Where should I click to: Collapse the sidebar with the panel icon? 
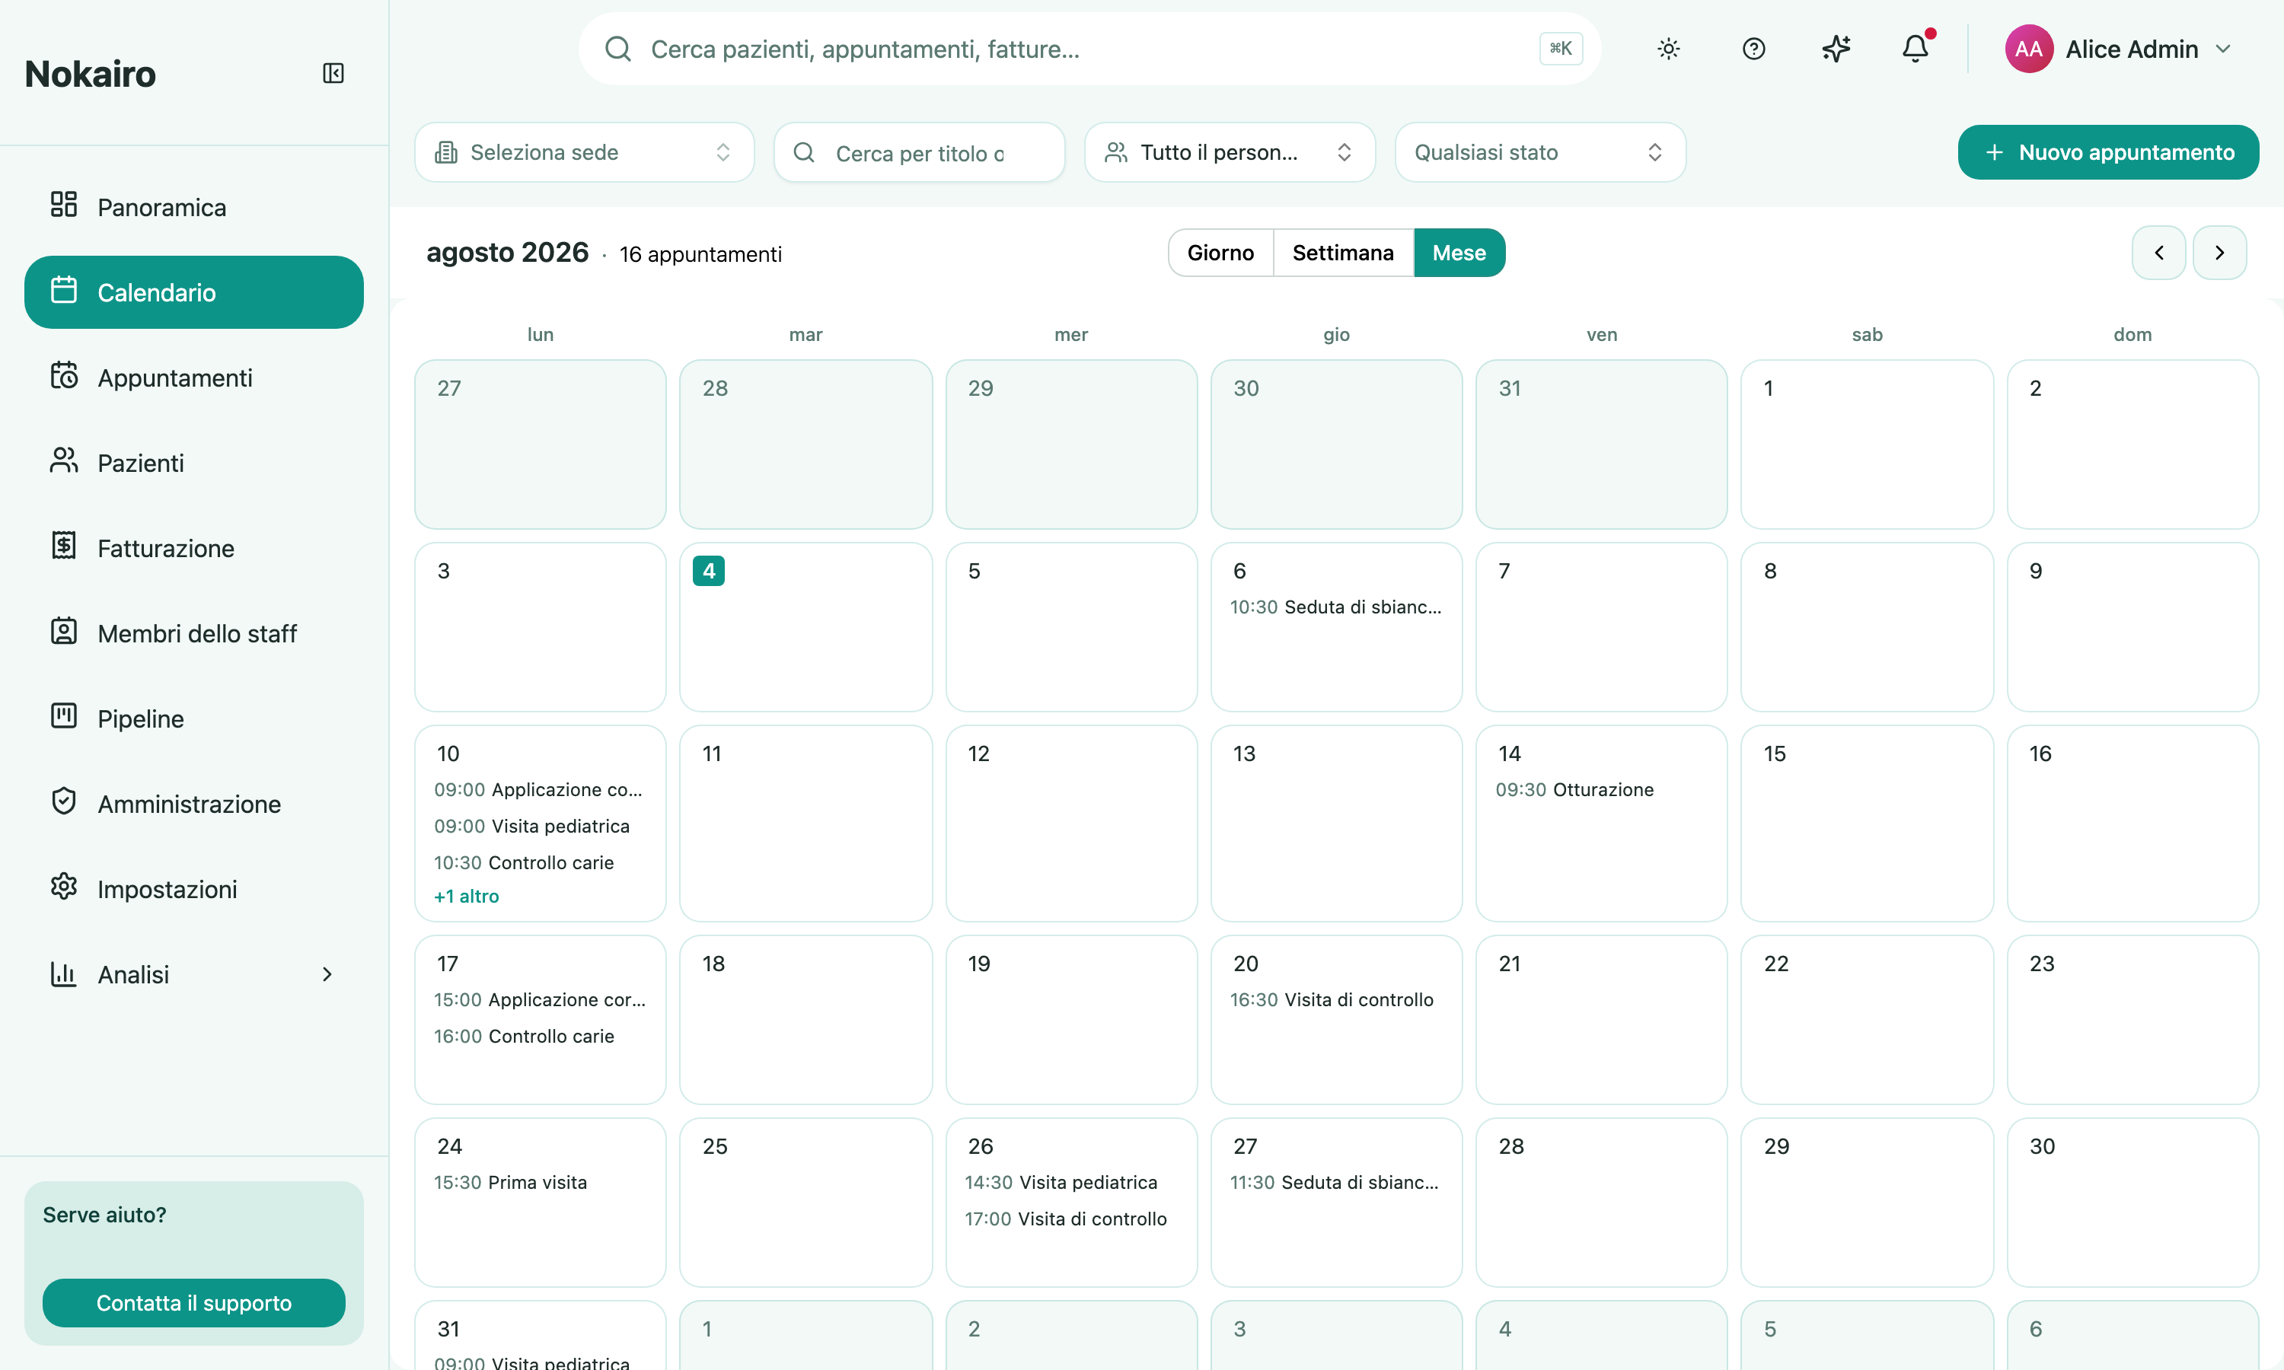(333, 73)
